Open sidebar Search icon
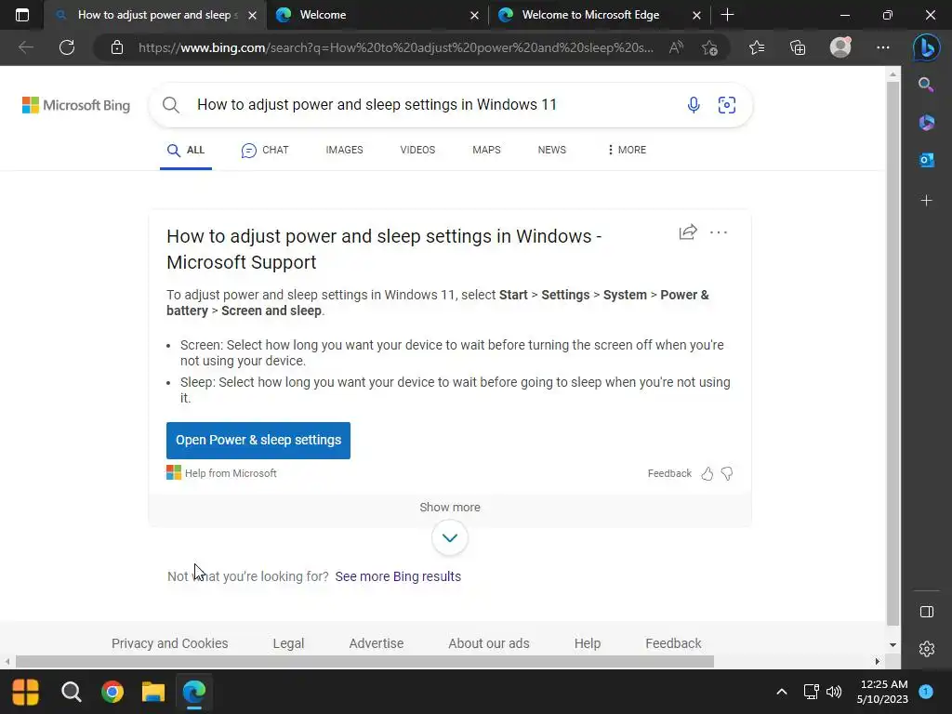952x714 pixels. point(926,85)
